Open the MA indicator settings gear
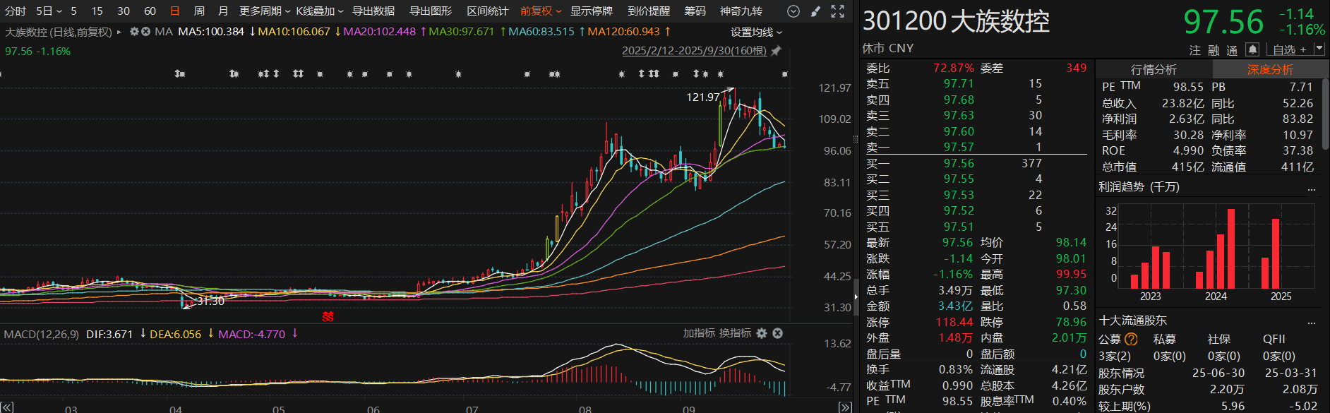Viewport: 1330px width, 413px height. (x=134, y=32)
